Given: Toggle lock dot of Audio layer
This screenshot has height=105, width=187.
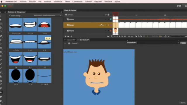Looking at the screenshot, I should click(108, 20).
